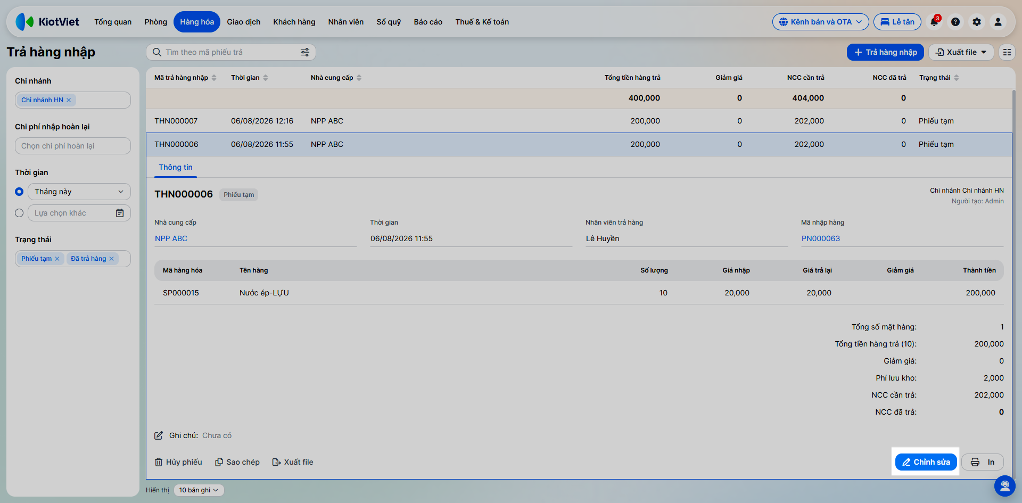Open the help question mark icon
Image resolution: width=1022 pixels, height=503 pixels.
pos(955,22)
